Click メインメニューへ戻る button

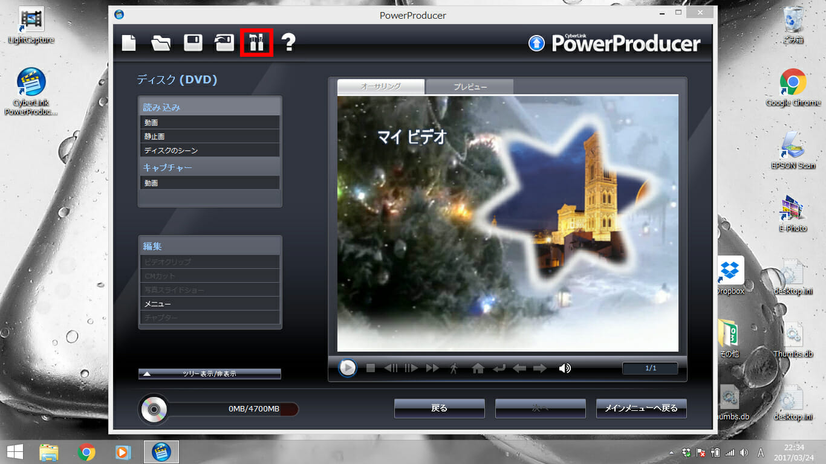pyautogui.click(x=642, y=408)
